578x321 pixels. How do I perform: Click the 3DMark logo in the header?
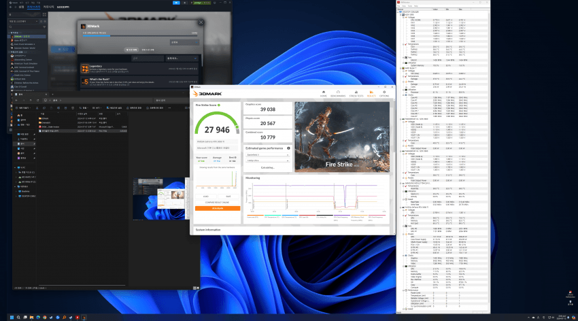(x=207, y=94)
